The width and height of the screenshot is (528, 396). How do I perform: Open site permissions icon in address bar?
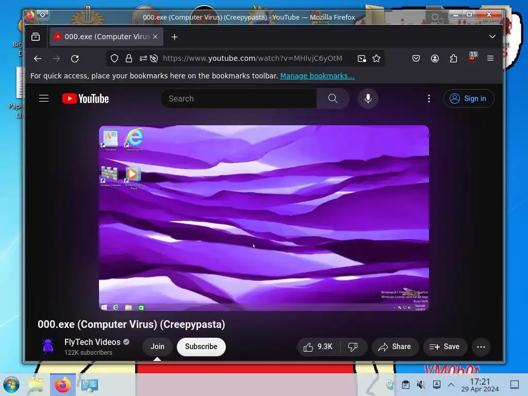143,58
